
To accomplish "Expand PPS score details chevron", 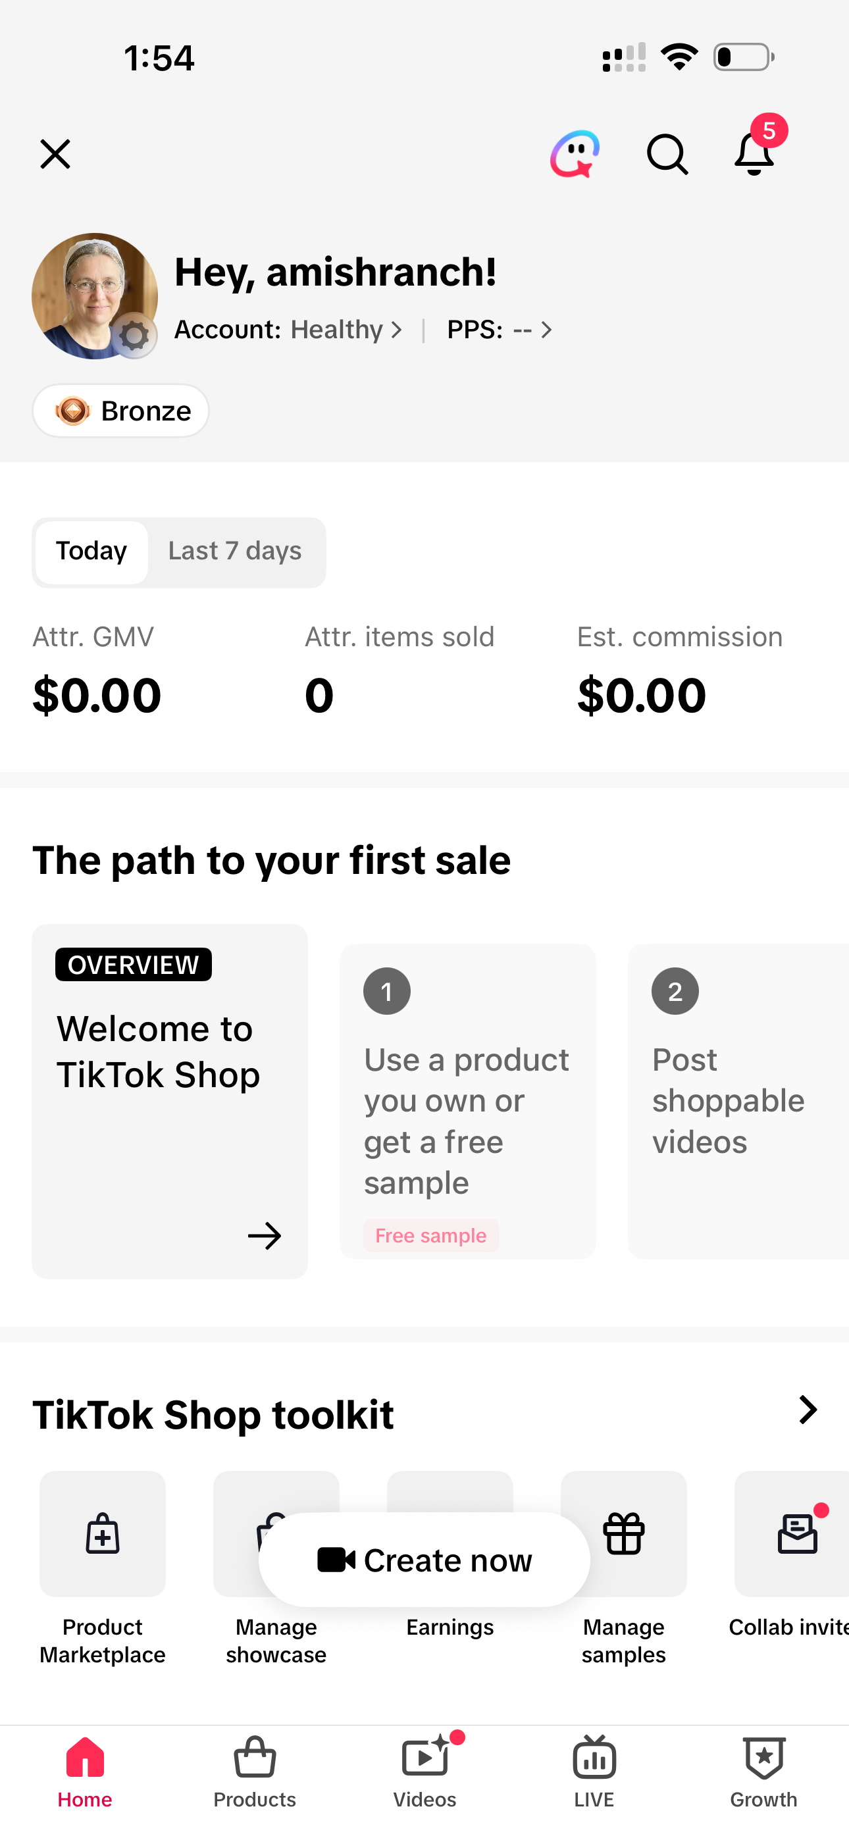I will click(546, 330).
